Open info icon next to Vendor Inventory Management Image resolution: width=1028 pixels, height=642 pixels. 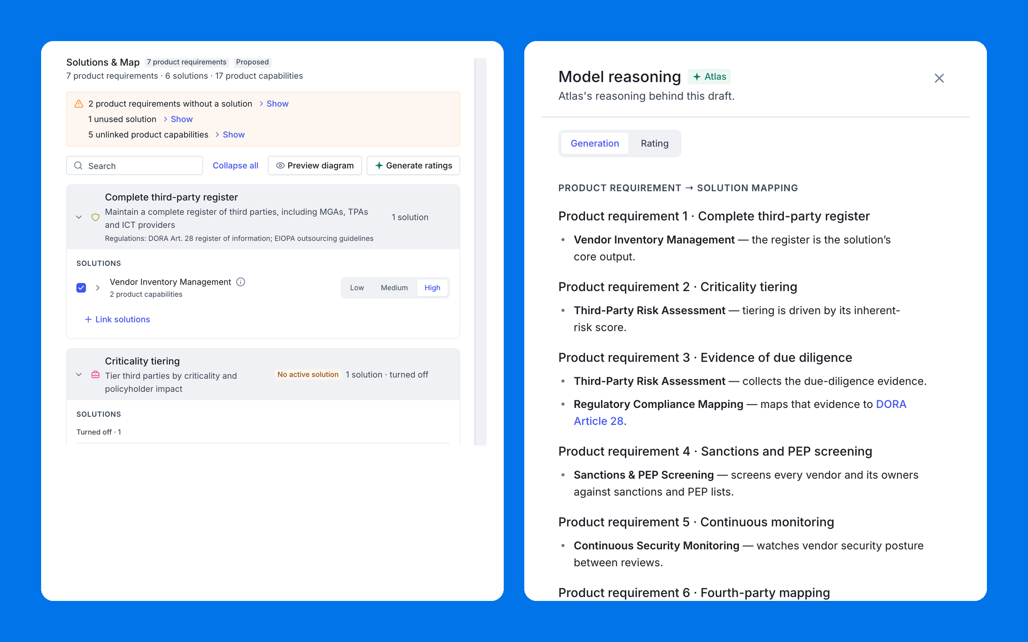241,282
